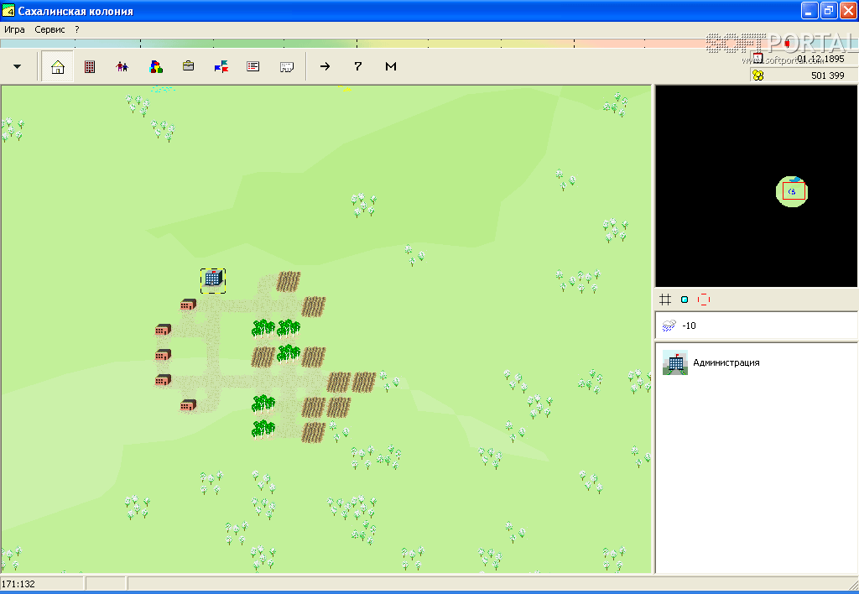Toggle the red dashed circle minimap option
This screenshot has width=859, height=594.
(704, 300)
